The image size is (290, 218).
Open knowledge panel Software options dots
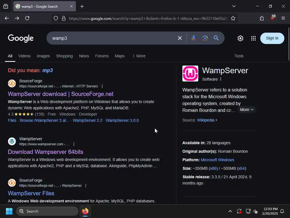220,79
